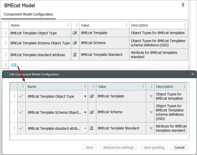Viewport: 197px width, 155px height.
Task: Click the Edit link below the table
Action: [x=14, y=65]
